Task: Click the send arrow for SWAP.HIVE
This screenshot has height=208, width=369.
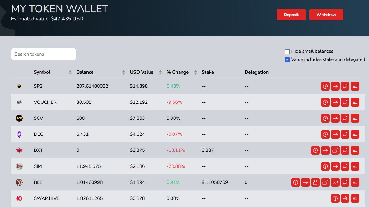Action: pyautogui.click(x=345, y=198)
